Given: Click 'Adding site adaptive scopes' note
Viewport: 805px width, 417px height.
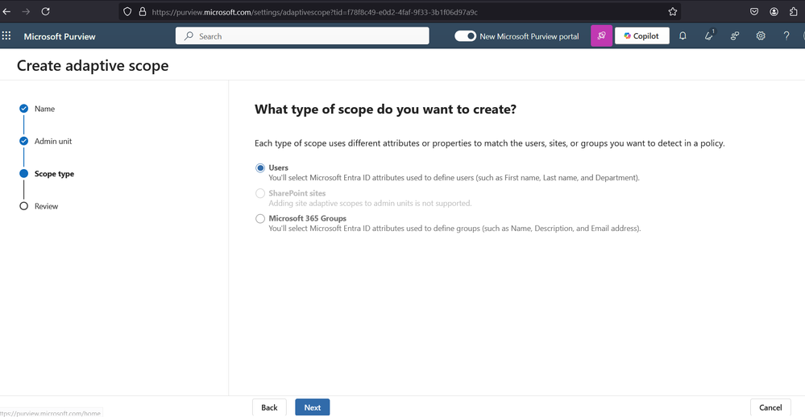Looking at the screenshot, I should point(370,204).
